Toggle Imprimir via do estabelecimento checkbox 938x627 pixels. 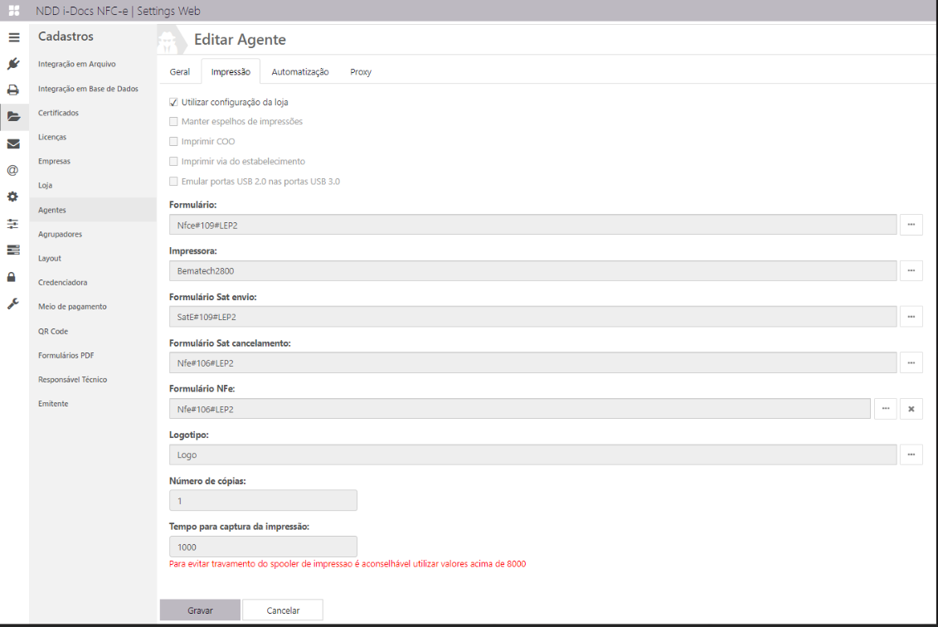173,162
